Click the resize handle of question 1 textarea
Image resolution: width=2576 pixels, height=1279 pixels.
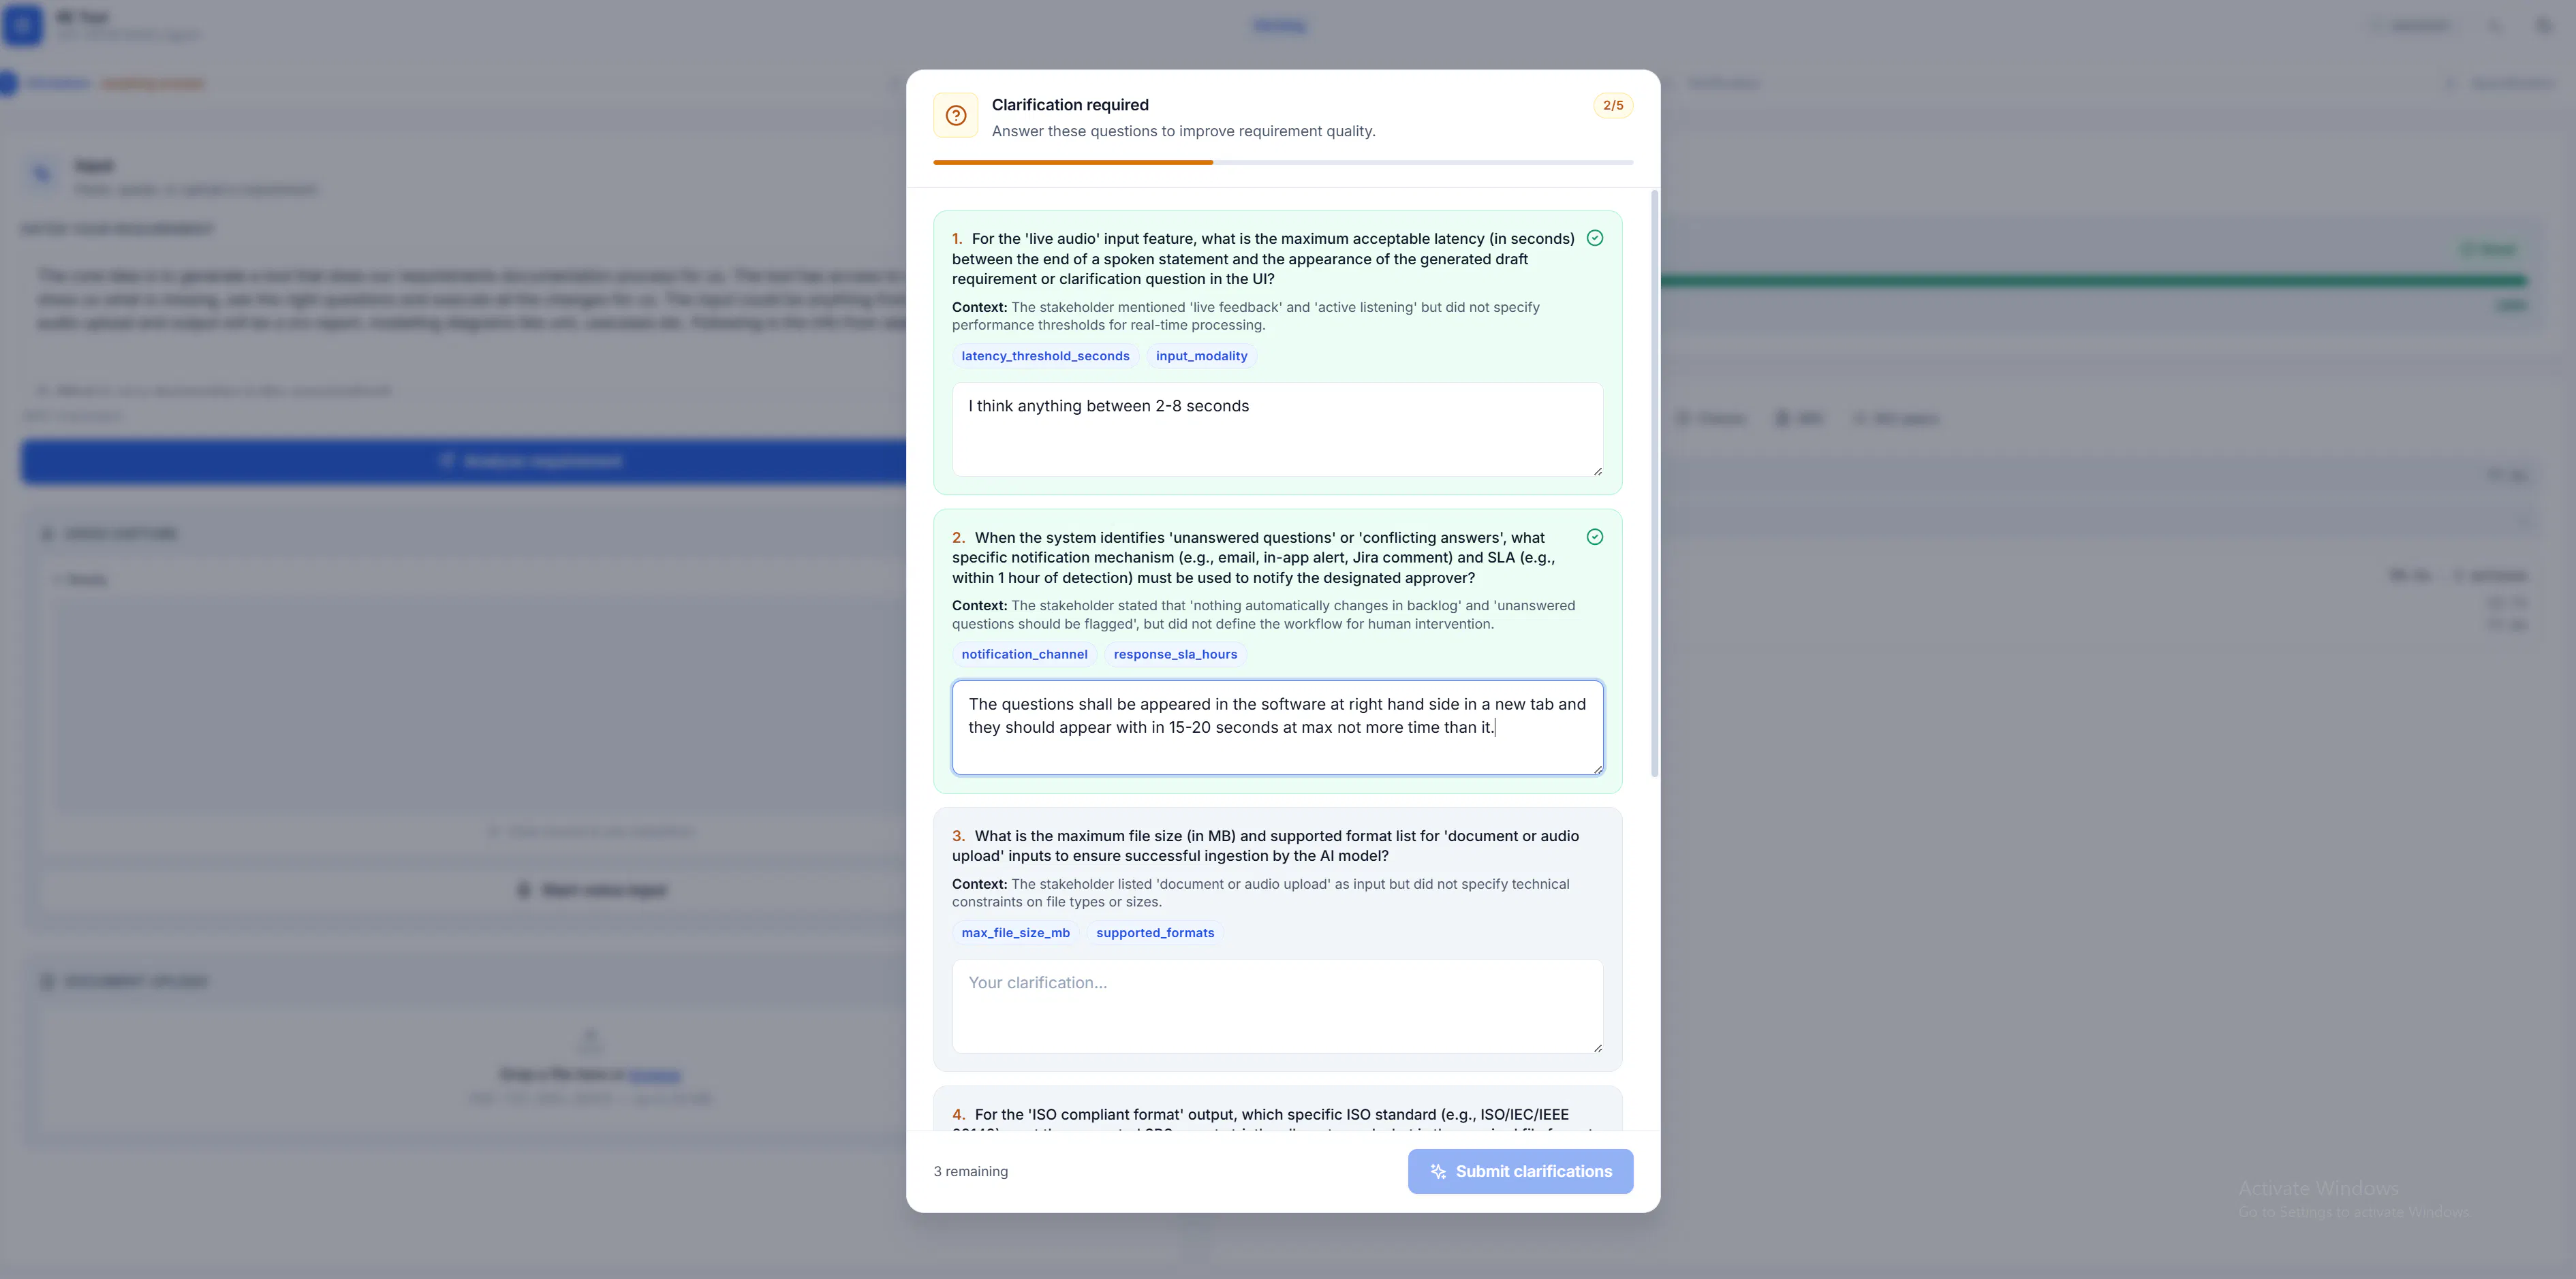[1597, 471]
